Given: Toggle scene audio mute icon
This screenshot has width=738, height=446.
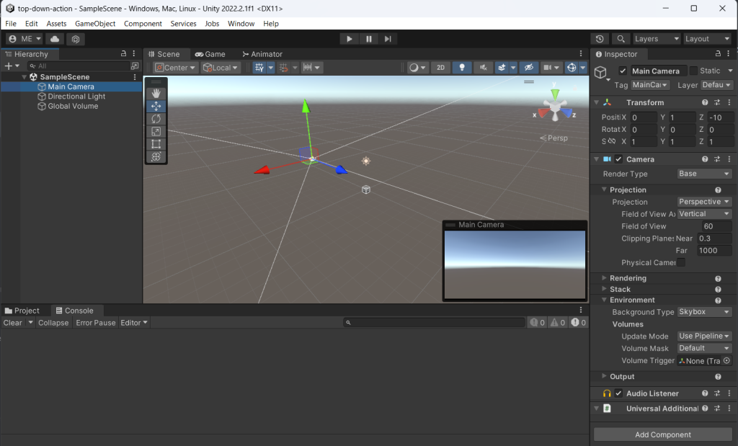Looking at the screenshot, I should tap(483, 68).
